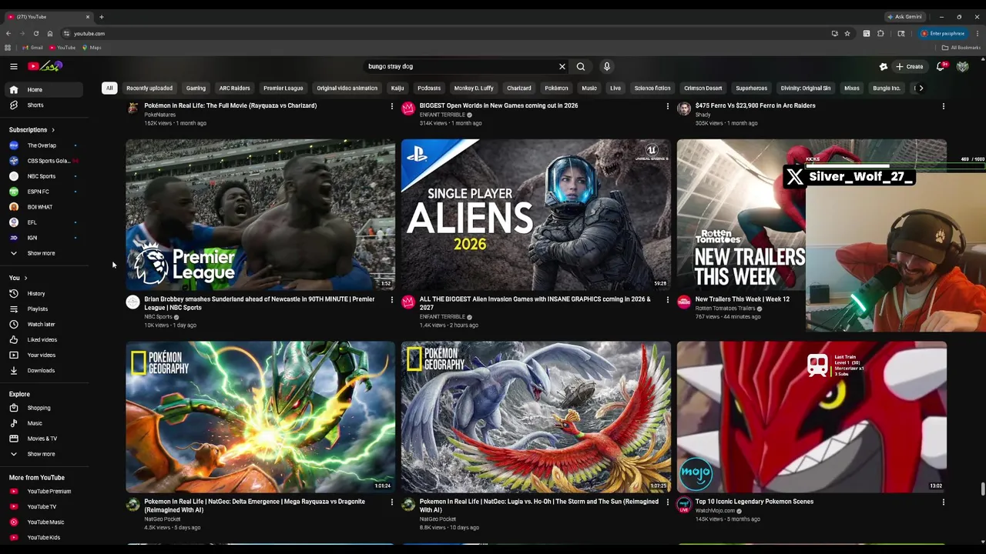The width and height of the screenshot is (986, 554).
Task: Open the Watch later list
Action: click(45, 324)
